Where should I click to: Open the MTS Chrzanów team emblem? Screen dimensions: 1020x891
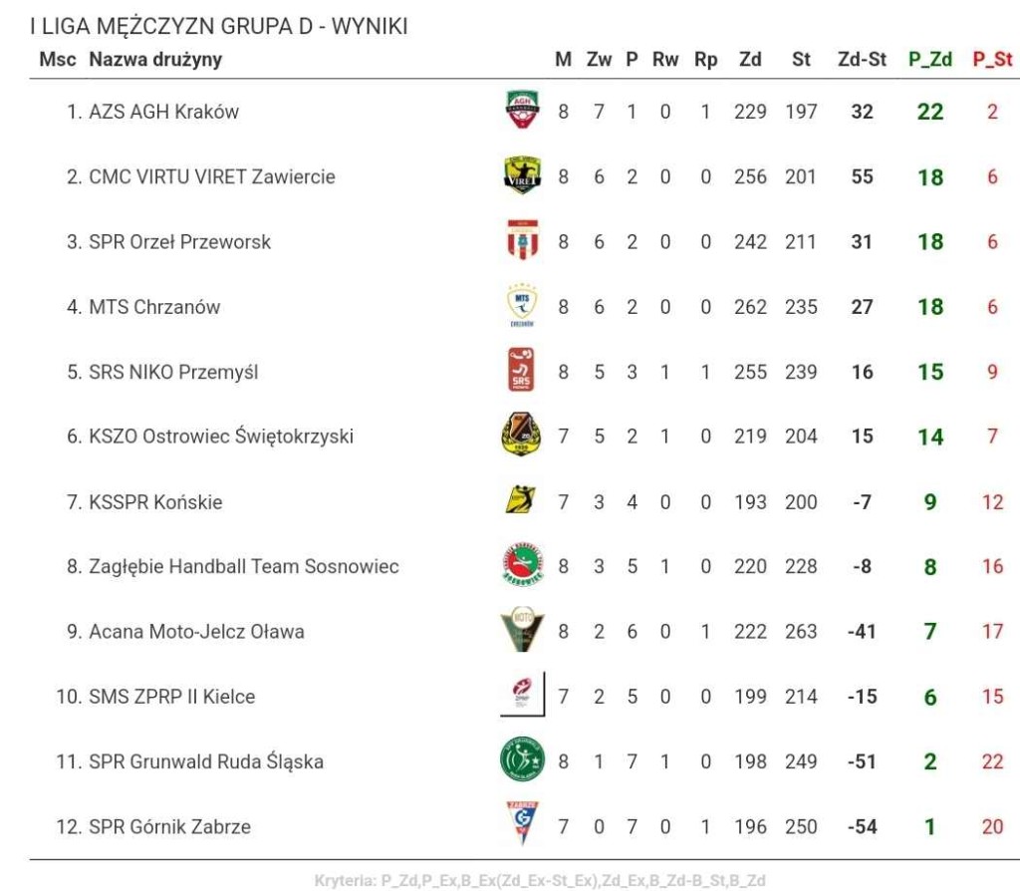point(522,305)
